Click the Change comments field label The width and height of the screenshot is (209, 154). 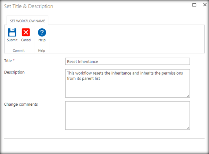[20, 104]
